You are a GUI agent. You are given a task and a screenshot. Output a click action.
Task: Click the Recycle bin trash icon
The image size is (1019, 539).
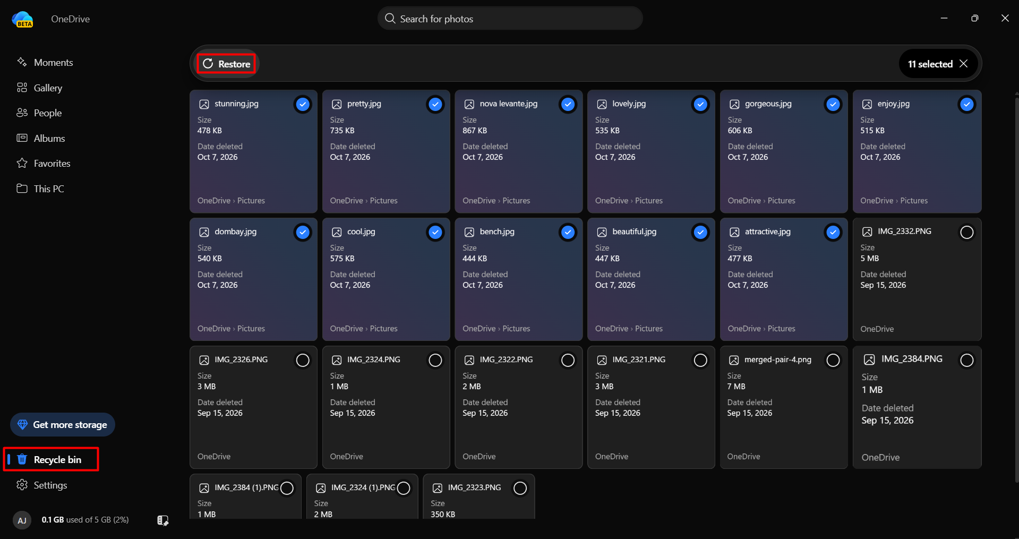pyautogui.click(x=22, y=459)
